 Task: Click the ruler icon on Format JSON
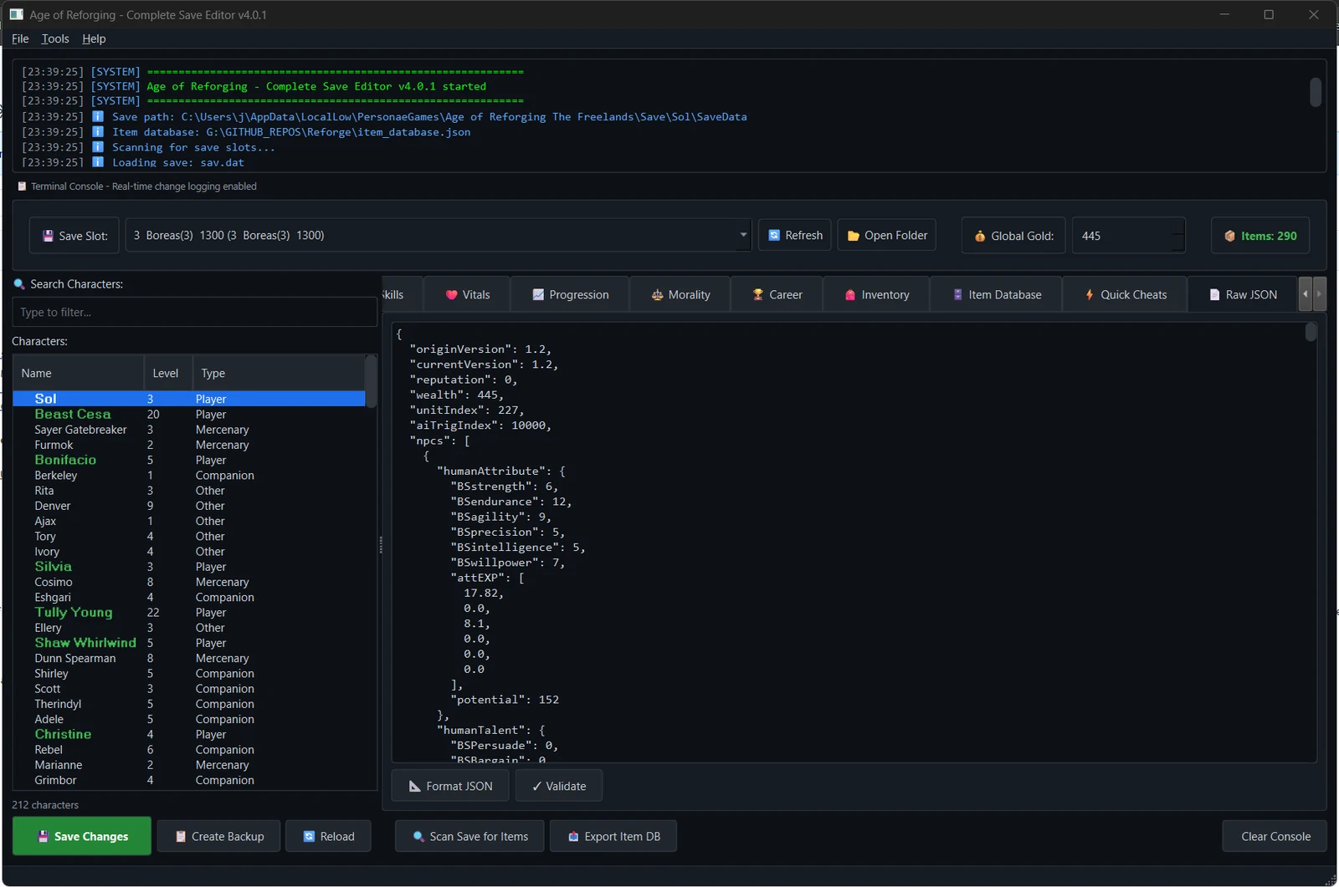click(x=415, y=786)
